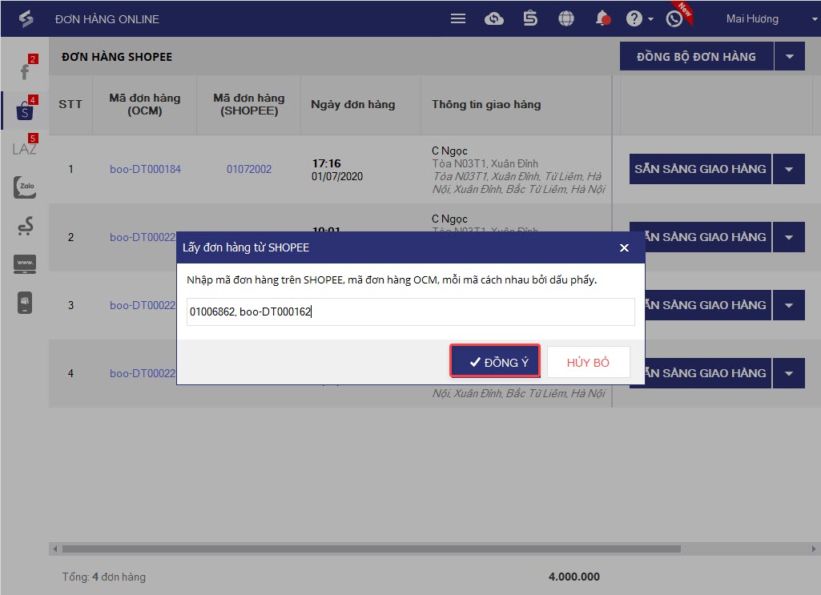Expand dropdown beside row 2 Sẵn sàng giao hàng

click(x=789, y=237)
